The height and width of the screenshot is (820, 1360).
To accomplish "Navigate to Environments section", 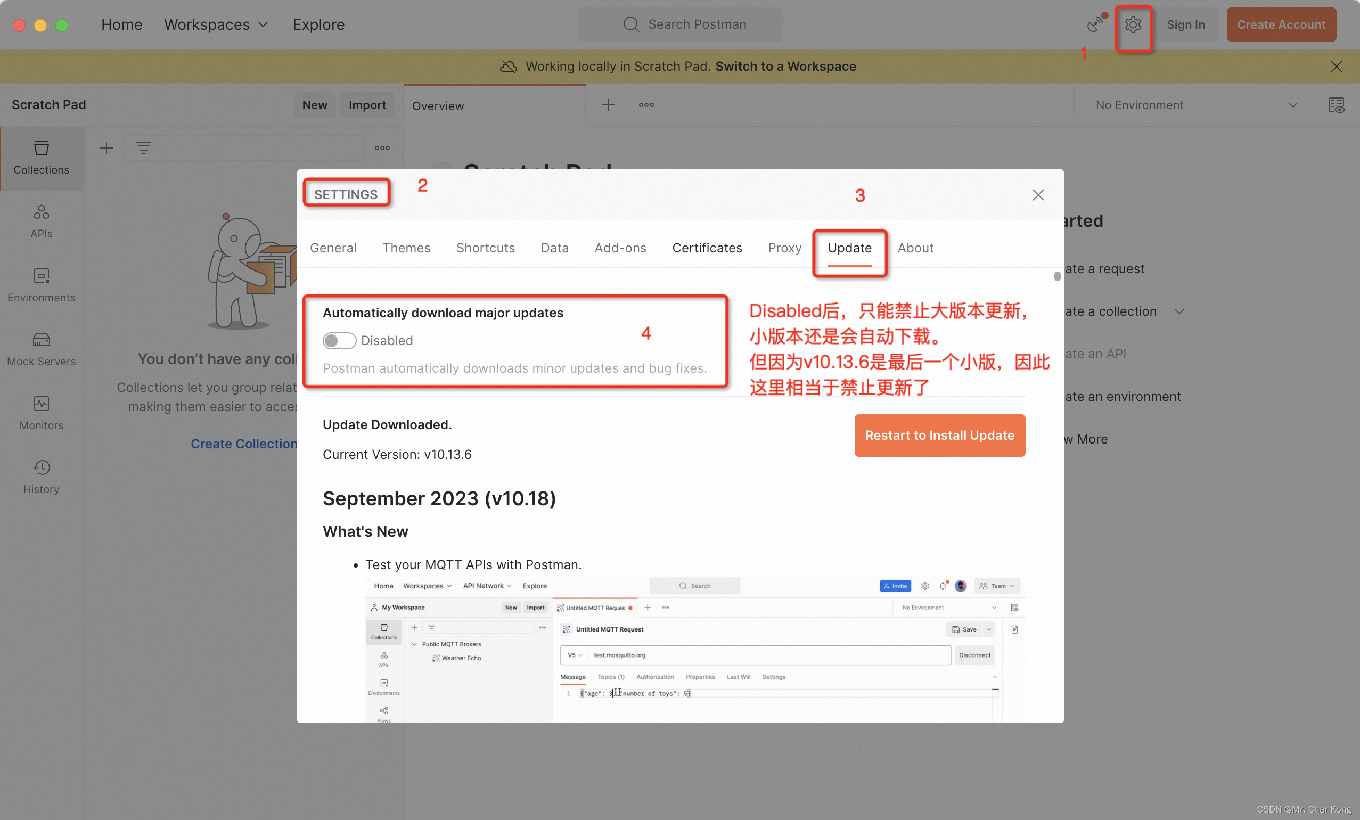I will click(41, 285).
